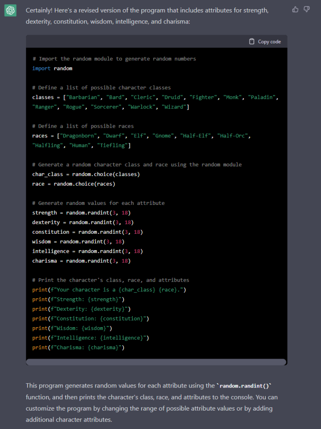Click the print Intelligence f-string line
The width and height of the screenshot is (321, 429).
point(91,338)
